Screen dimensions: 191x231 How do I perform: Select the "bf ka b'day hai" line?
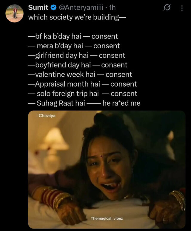click(x=73, y=36)
